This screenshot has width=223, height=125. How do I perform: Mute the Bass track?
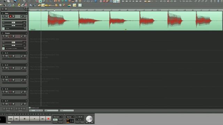coord(7,16)
